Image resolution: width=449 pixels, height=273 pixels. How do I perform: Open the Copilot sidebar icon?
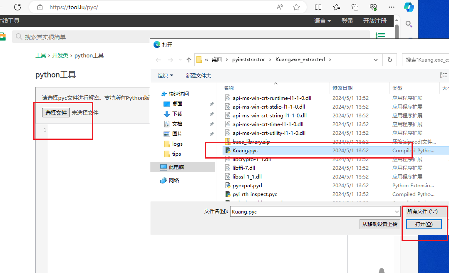[409, 7]
